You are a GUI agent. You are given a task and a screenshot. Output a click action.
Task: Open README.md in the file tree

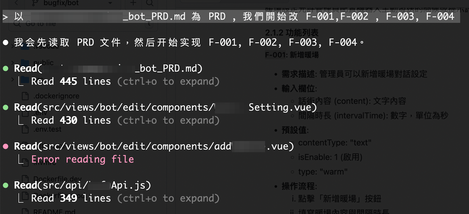pos(54,211)
